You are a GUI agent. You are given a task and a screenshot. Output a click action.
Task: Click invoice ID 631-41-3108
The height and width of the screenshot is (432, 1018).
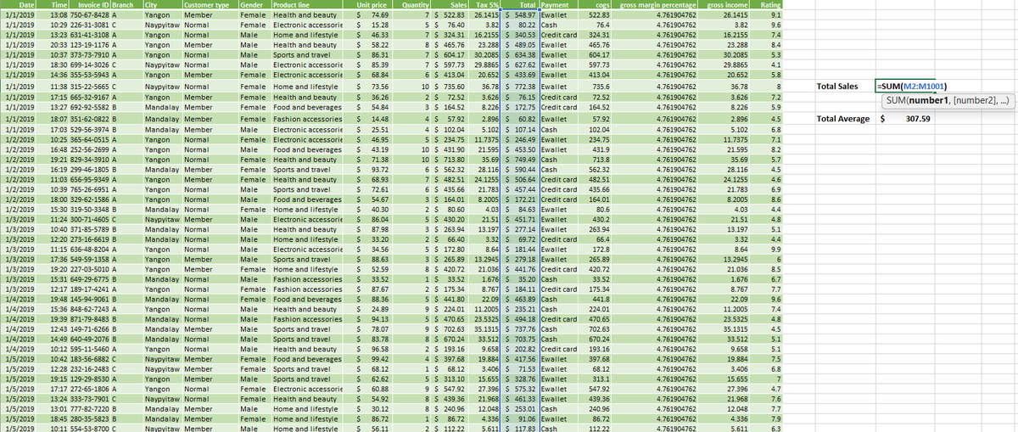click(88, 35)
